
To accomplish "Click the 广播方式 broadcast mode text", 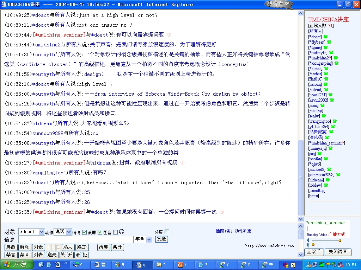I will click(x=337, y=234).
